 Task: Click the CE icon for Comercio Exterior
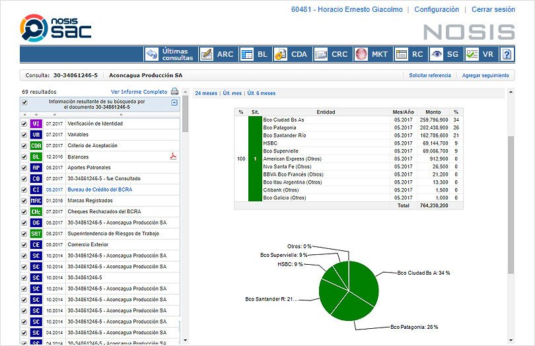click(36, 245)
